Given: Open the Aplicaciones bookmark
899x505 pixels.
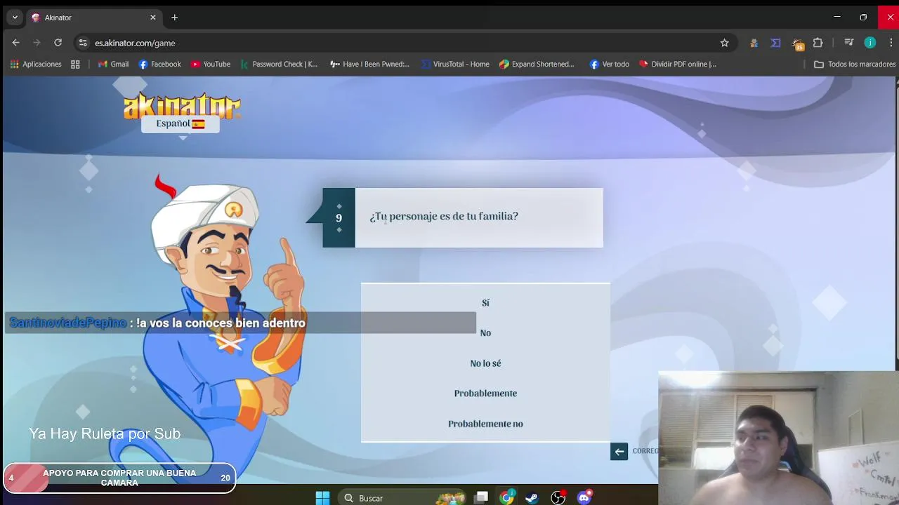Looking at the screenshot, I should 36,64.
